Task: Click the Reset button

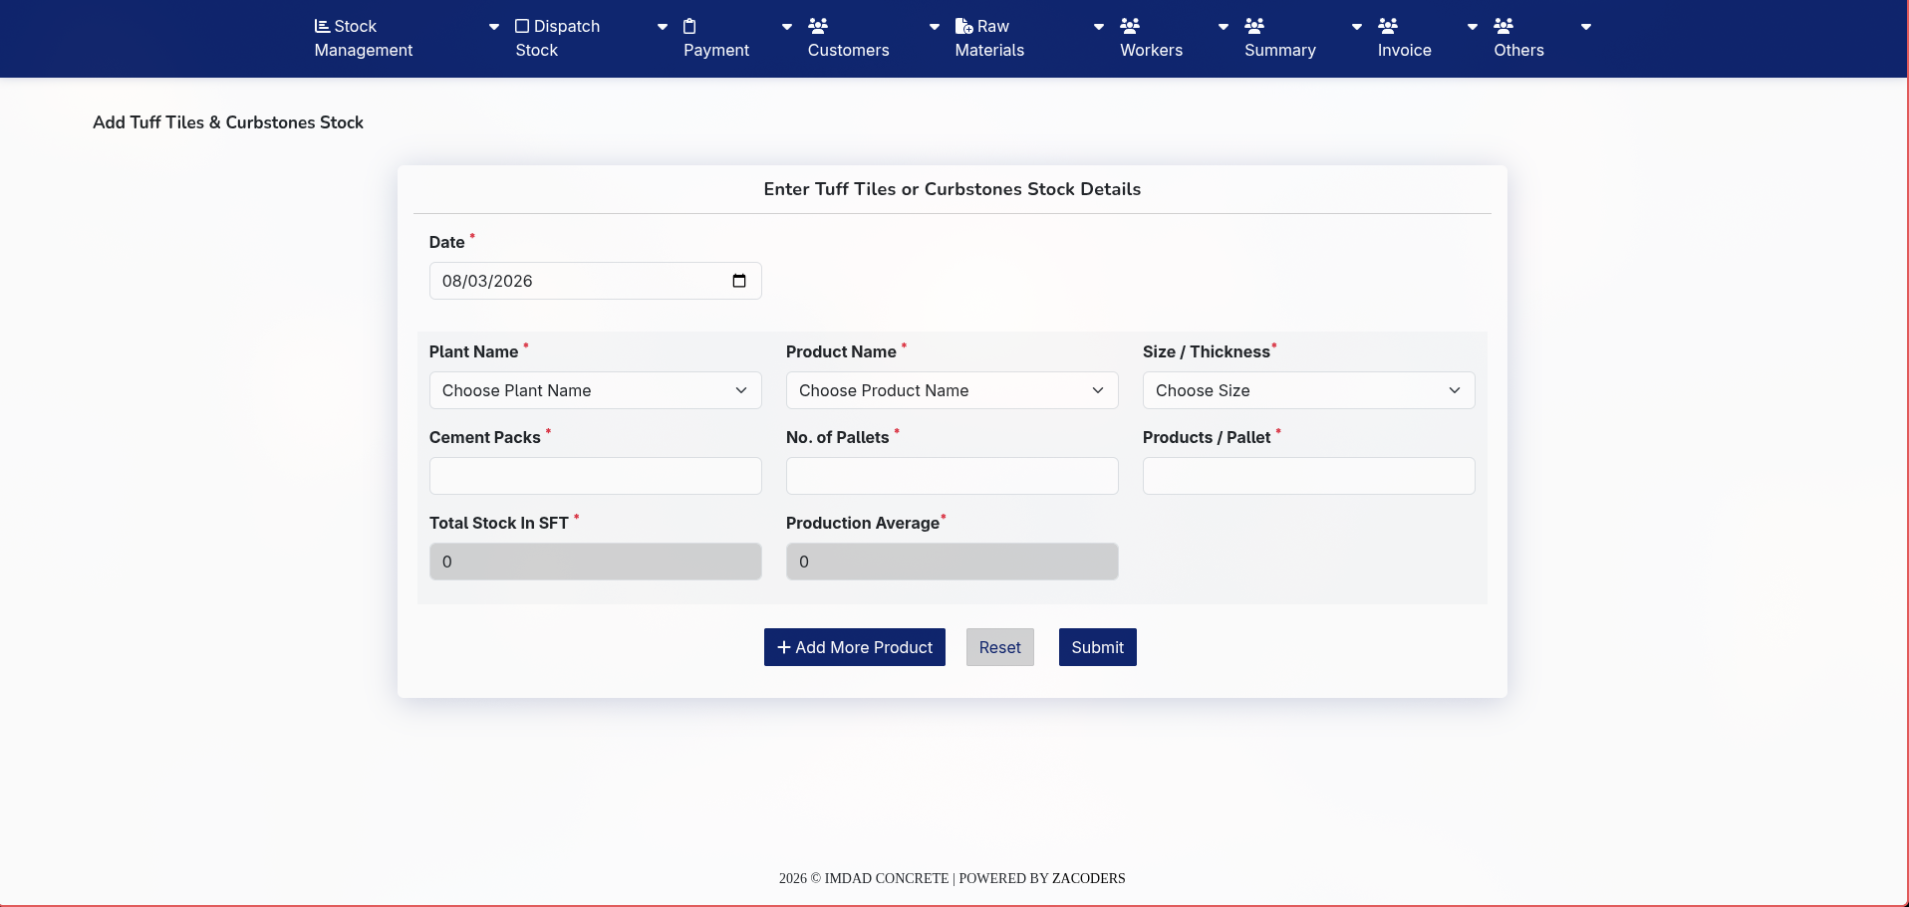Action: (1000, 647)
